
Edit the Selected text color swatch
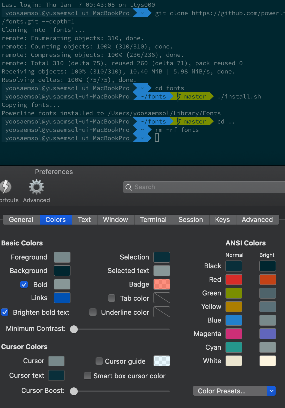tap(162, 271)
